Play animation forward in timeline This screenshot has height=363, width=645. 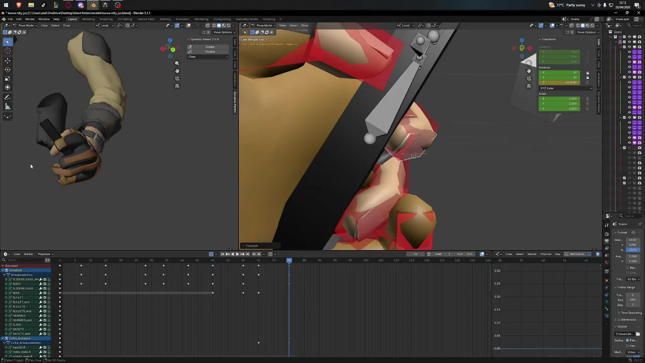237,254
